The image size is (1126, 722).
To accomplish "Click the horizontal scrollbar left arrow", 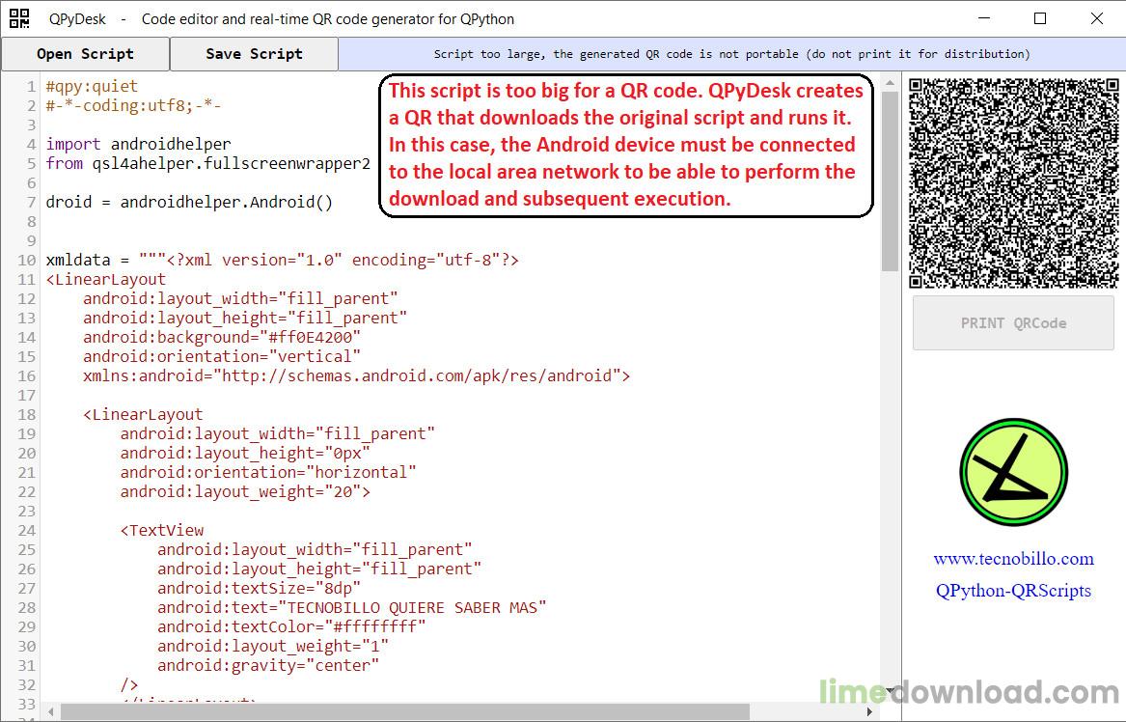I will pos(50,712).
